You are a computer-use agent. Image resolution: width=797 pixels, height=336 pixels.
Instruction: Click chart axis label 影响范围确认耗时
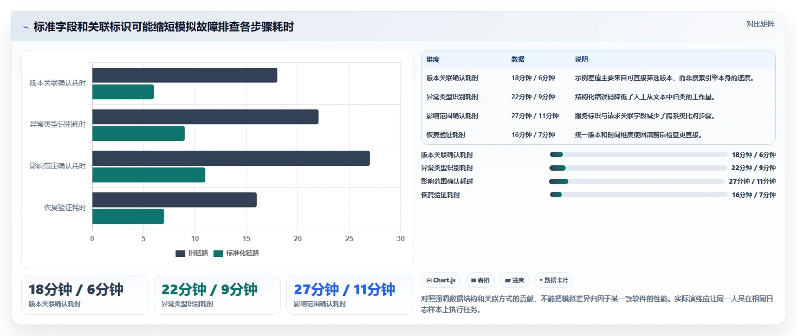tap(58, 166)
